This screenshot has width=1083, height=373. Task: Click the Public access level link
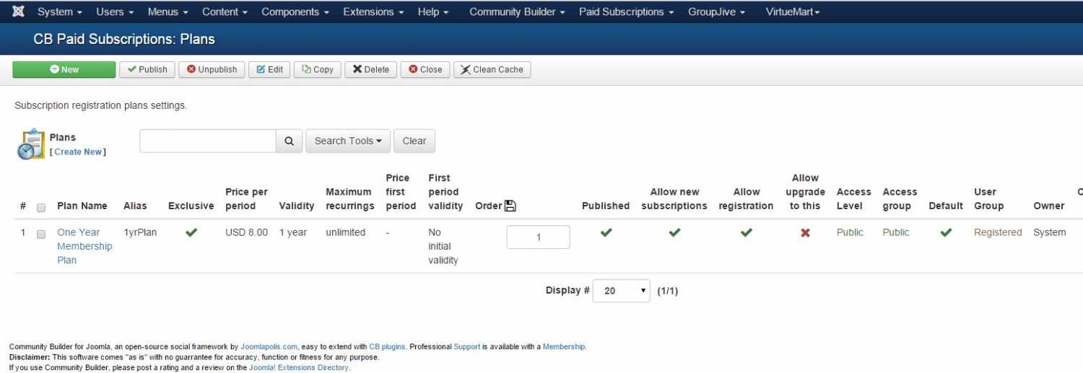tap(850, 232)
